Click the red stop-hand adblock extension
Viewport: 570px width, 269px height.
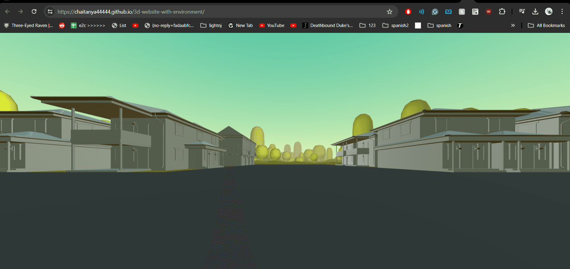(x=408, y=12)
